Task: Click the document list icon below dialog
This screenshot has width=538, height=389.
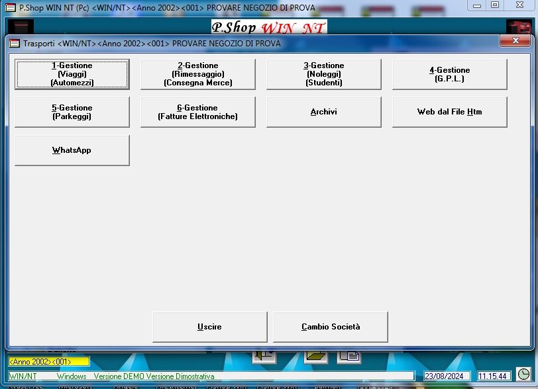Action: click(349, 357)
